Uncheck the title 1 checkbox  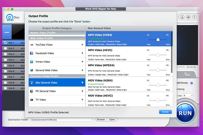tap(5, 43)
